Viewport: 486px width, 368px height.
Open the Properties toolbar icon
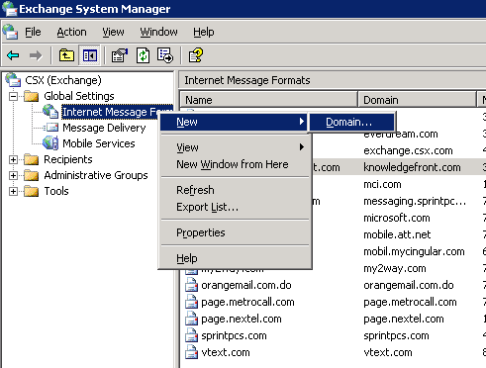coord(120,55)
